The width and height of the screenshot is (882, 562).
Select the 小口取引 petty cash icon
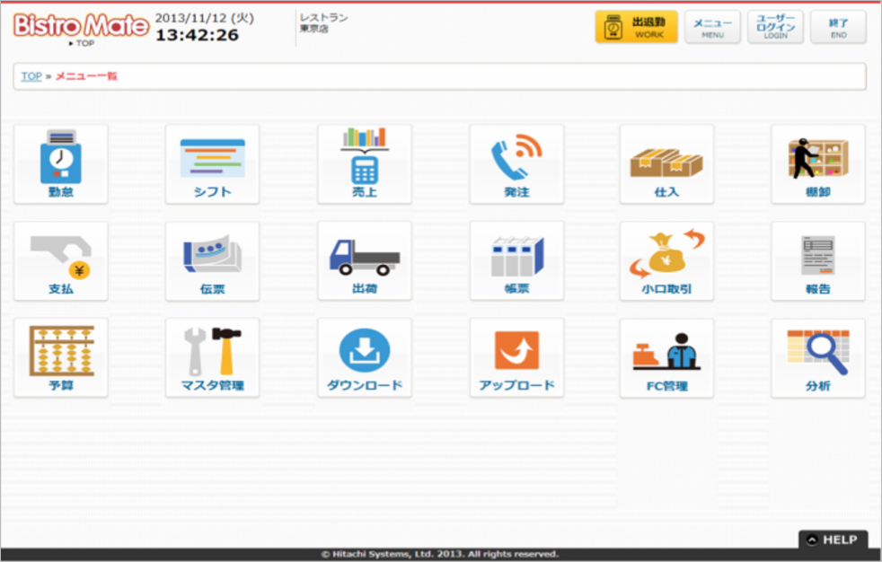[666, 261]
